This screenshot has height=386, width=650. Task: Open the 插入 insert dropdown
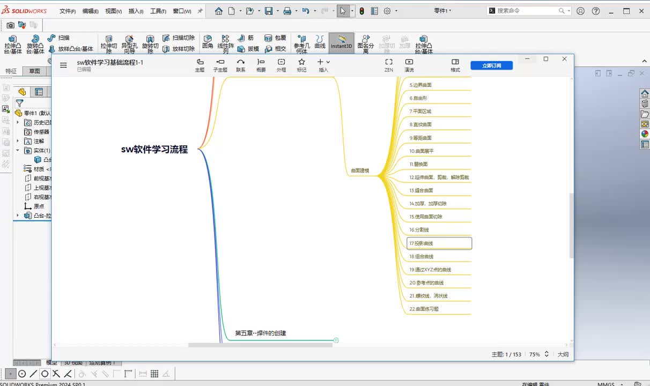tap(323, 65)
